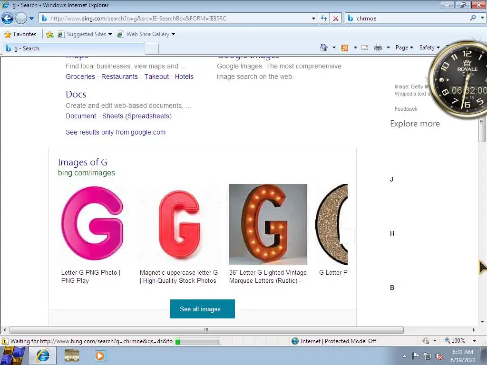The height and width of the screenshot is (365, 487).
Task: Click the Forward navigation arrow button
Action: pyautogui.click(x=21, y=19)
